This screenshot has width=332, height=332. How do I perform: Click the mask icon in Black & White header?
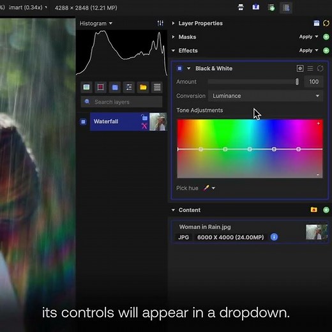tap(300, 68)
